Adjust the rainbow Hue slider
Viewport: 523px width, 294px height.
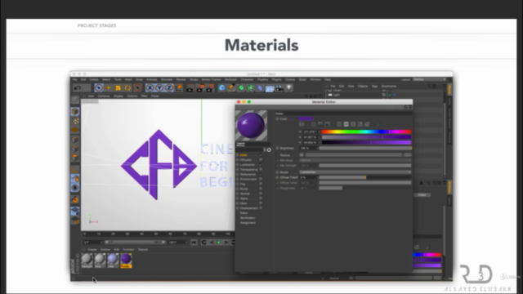pyautogui.click(x=366, y=132)
